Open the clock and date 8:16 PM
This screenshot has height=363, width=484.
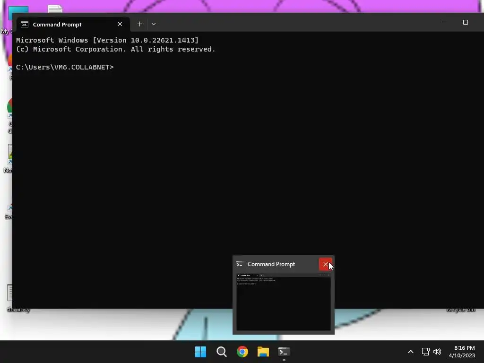point(462,352)
